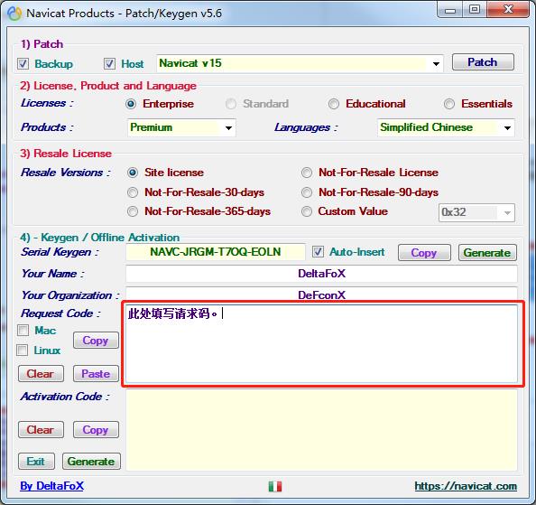
Task: Toggle the Host checkbox
Action: pos(109,63)
